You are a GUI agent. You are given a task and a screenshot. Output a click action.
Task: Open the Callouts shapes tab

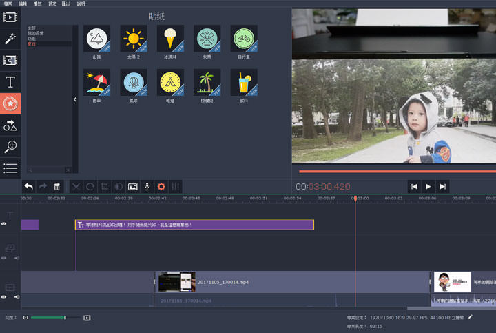pos(10,125)
